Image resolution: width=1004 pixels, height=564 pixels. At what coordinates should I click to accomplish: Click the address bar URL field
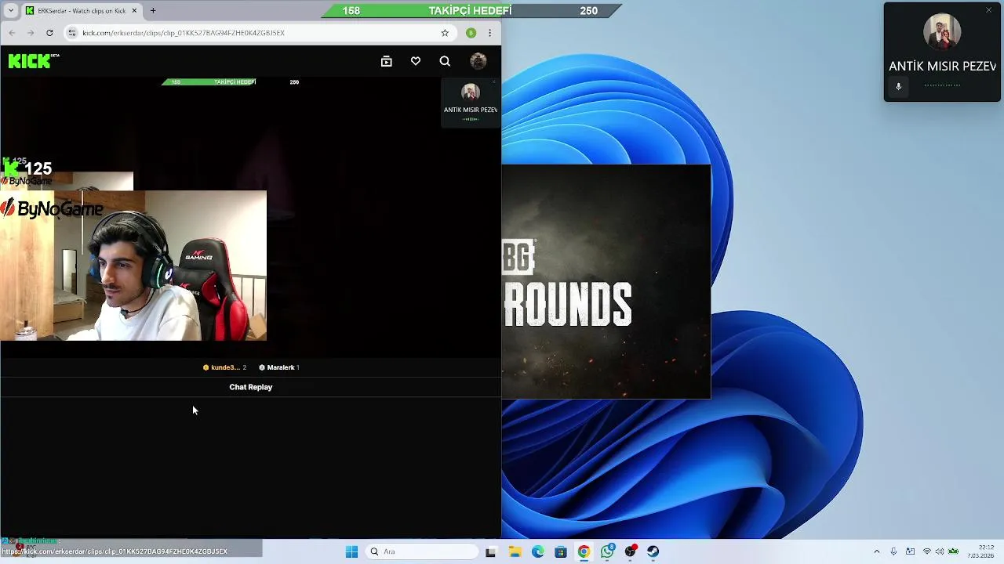pyautogui.click(x=259, y=33)
